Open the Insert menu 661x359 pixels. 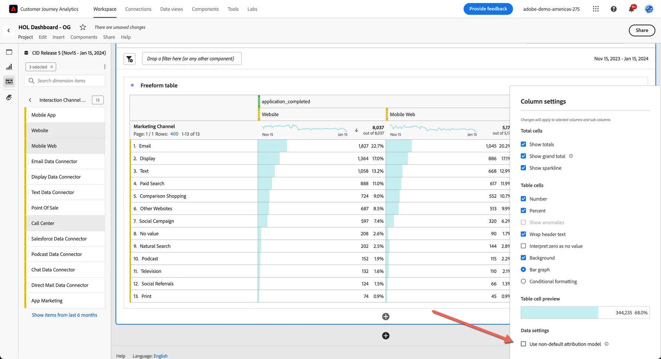(x=58, y=37)
